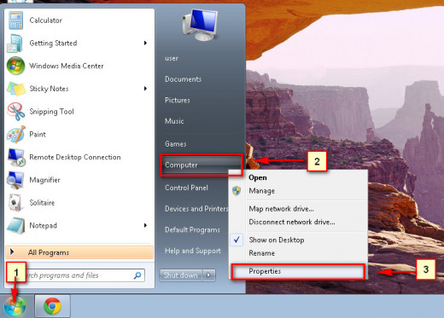Click the Paint palette icon
444x318 pixels.
click(16, 135)
